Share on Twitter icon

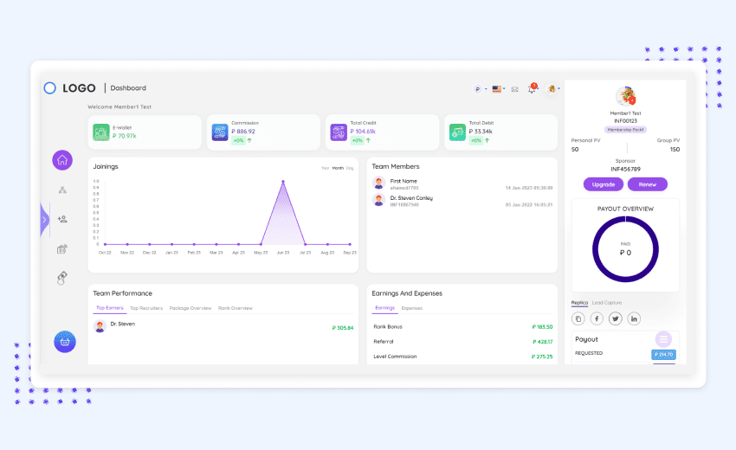tap(616, 319)
